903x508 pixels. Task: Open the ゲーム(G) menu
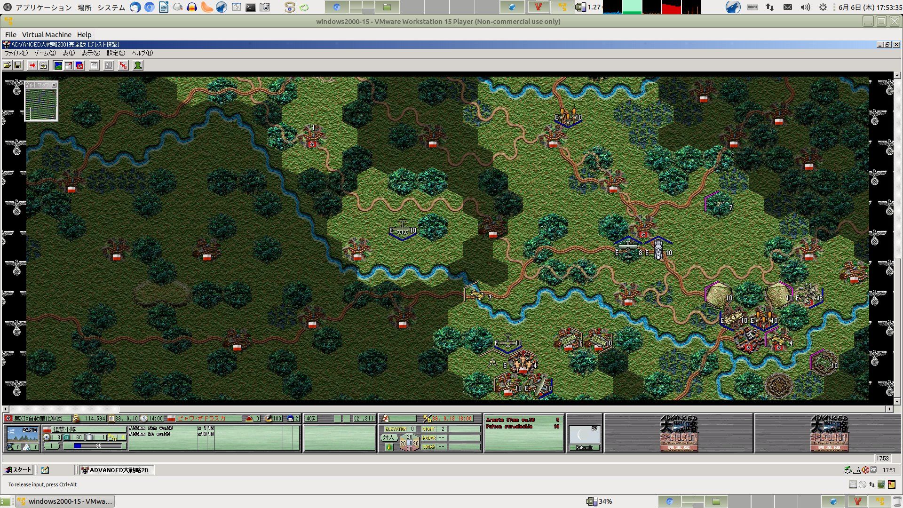click(45, 53)
